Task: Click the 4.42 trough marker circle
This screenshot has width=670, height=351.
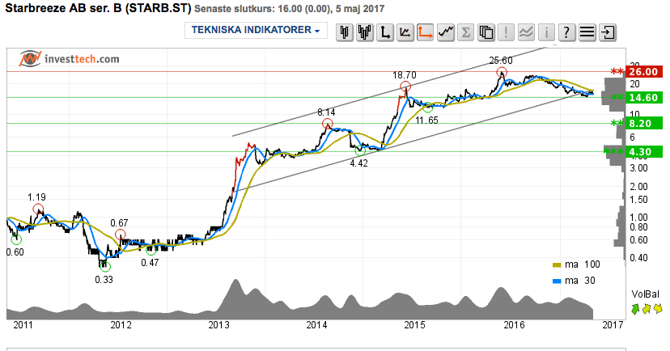Action: click(360, 150)
